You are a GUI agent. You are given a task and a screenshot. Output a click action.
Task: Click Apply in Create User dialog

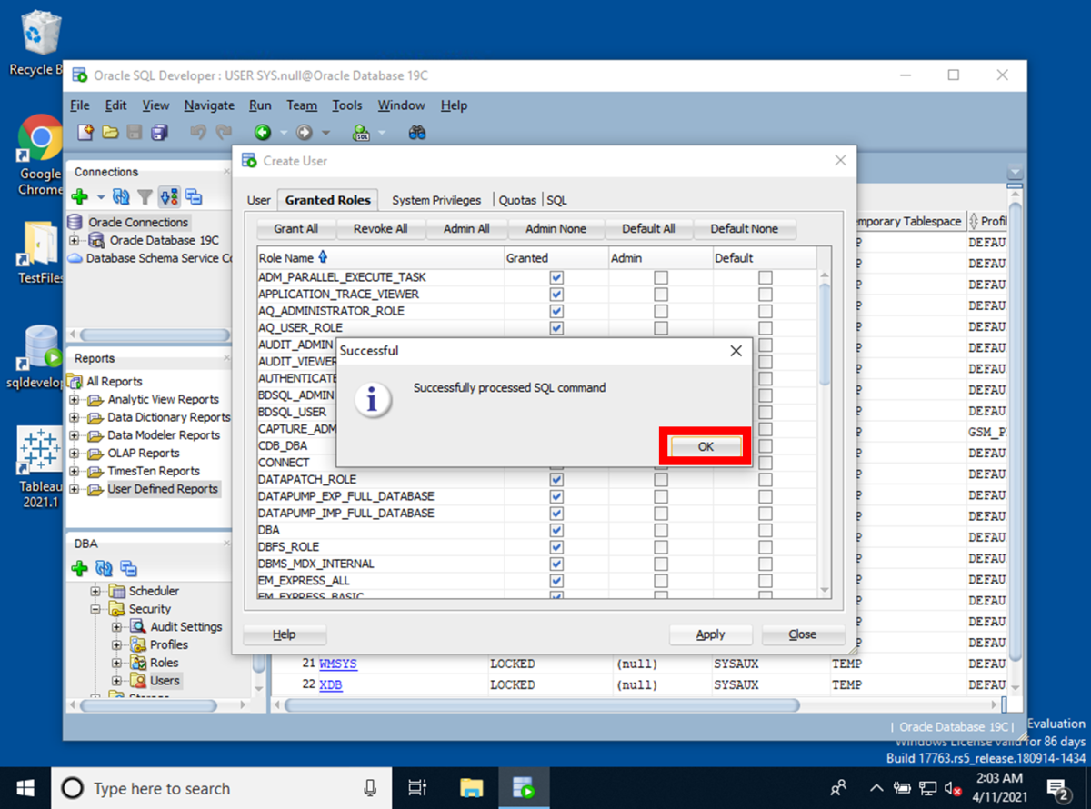click(x=711, y=634)
